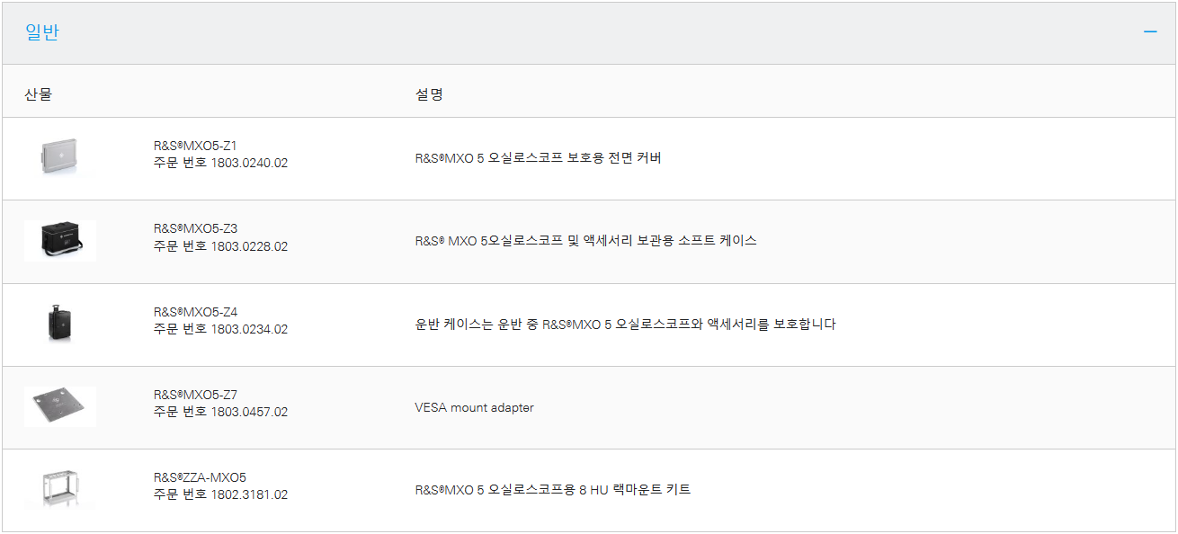The height and width of the screenshot is (534, 1178).
Task: Open the front cover product thumbnail
Action: point(60,158)
